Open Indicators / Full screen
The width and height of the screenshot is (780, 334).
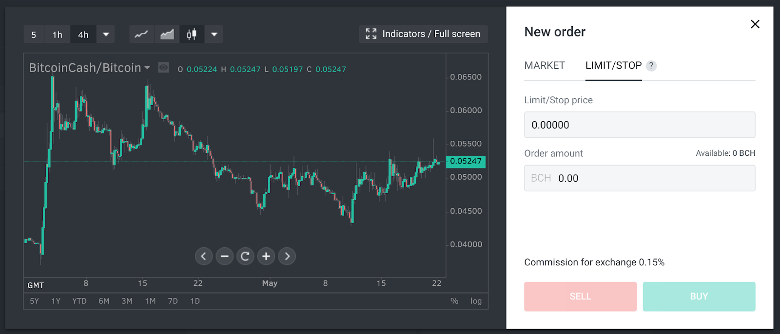click(424, 34)
